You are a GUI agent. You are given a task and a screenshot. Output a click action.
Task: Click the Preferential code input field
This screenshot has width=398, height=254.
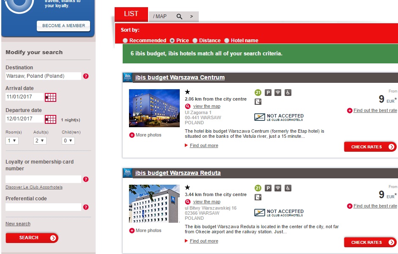pyautogui.click(x=43, y=207)
